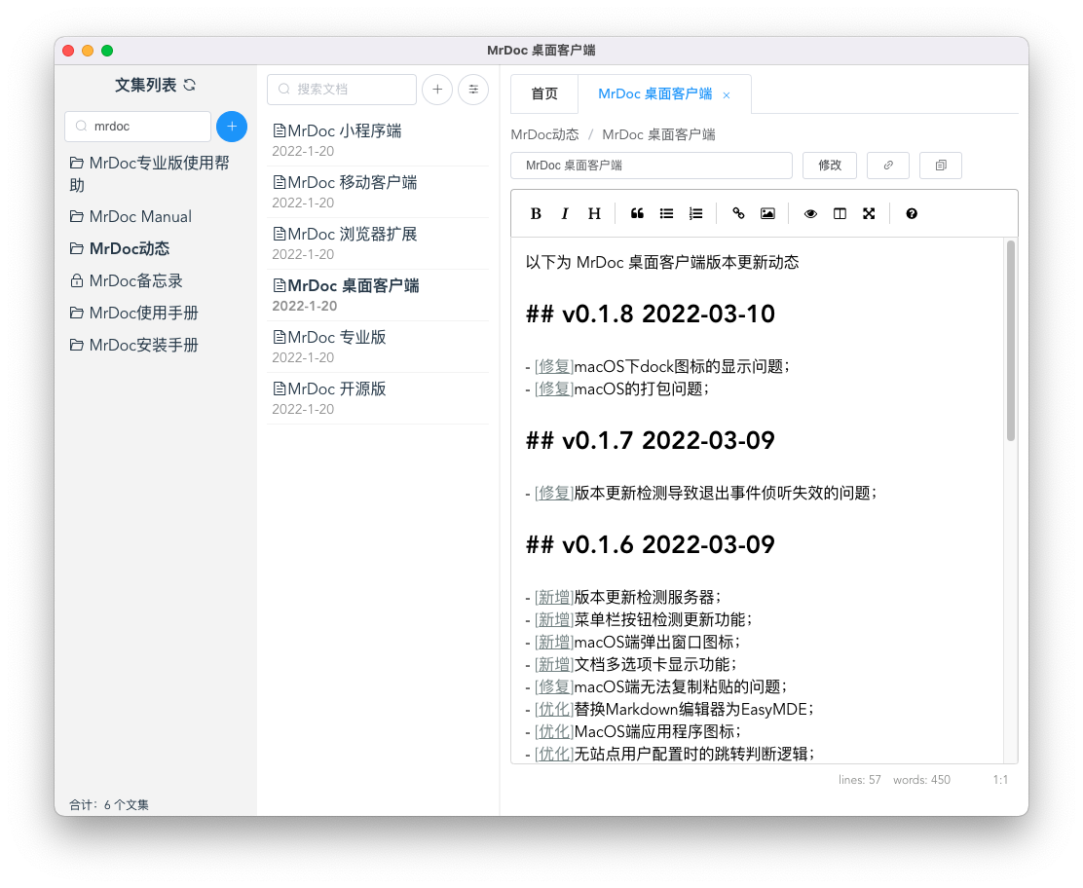Viewport: 1083px width, 888px height.
Task: Open document MrDoc 移动客户端
Action: pyautogui.click(x=378, y=192)
